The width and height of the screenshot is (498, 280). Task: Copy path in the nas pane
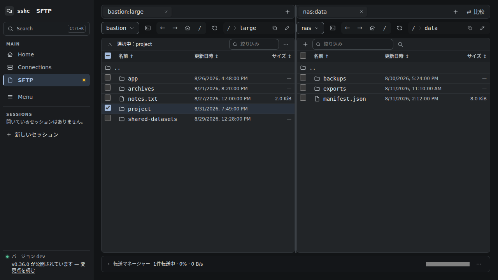(x=470, y=28)
